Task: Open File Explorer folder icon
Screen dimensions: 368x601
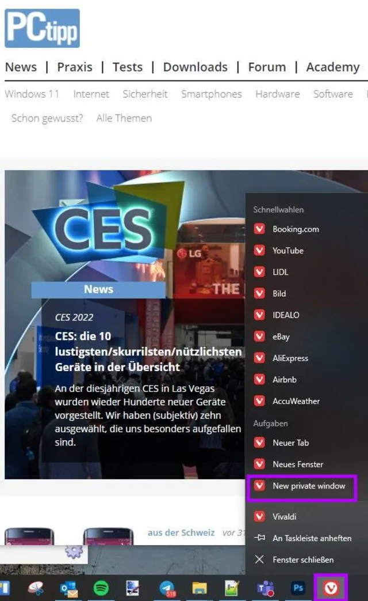Action: point(200,588)
